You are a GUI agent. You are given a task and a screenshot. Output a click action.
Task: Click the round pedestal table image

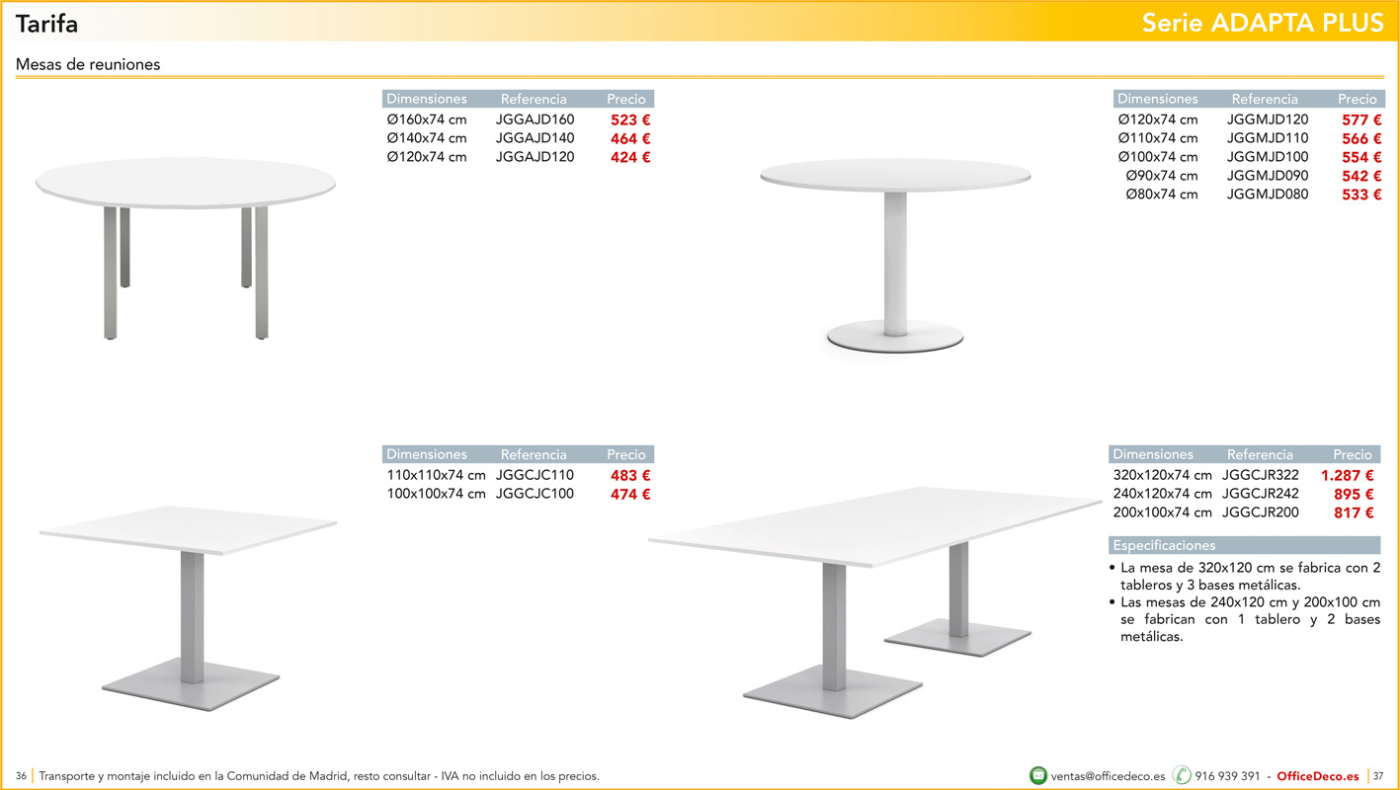pyautogui.click(x=894, y=254)
